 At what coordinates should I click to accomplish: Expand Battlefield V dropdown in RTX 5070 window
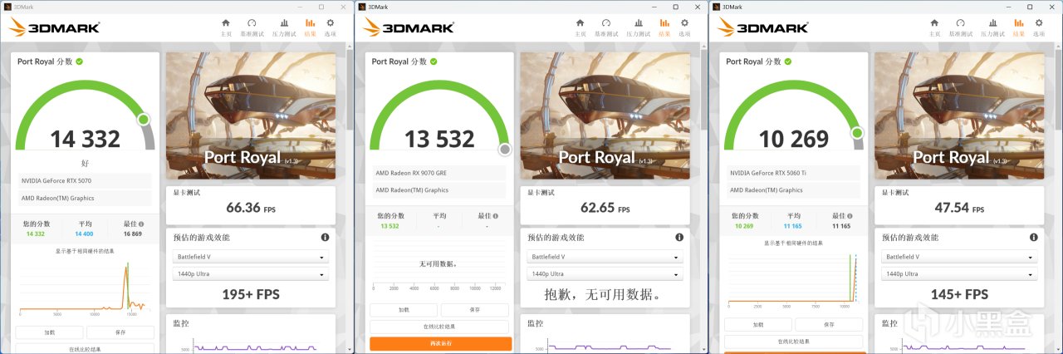coord(251,258)
